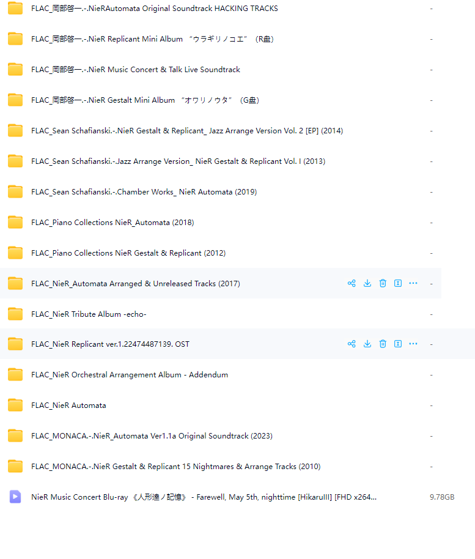The image size is (475, 559).
Task: Click folder icon of Music Concert & Talk Live
Action: tap(15, 70)
